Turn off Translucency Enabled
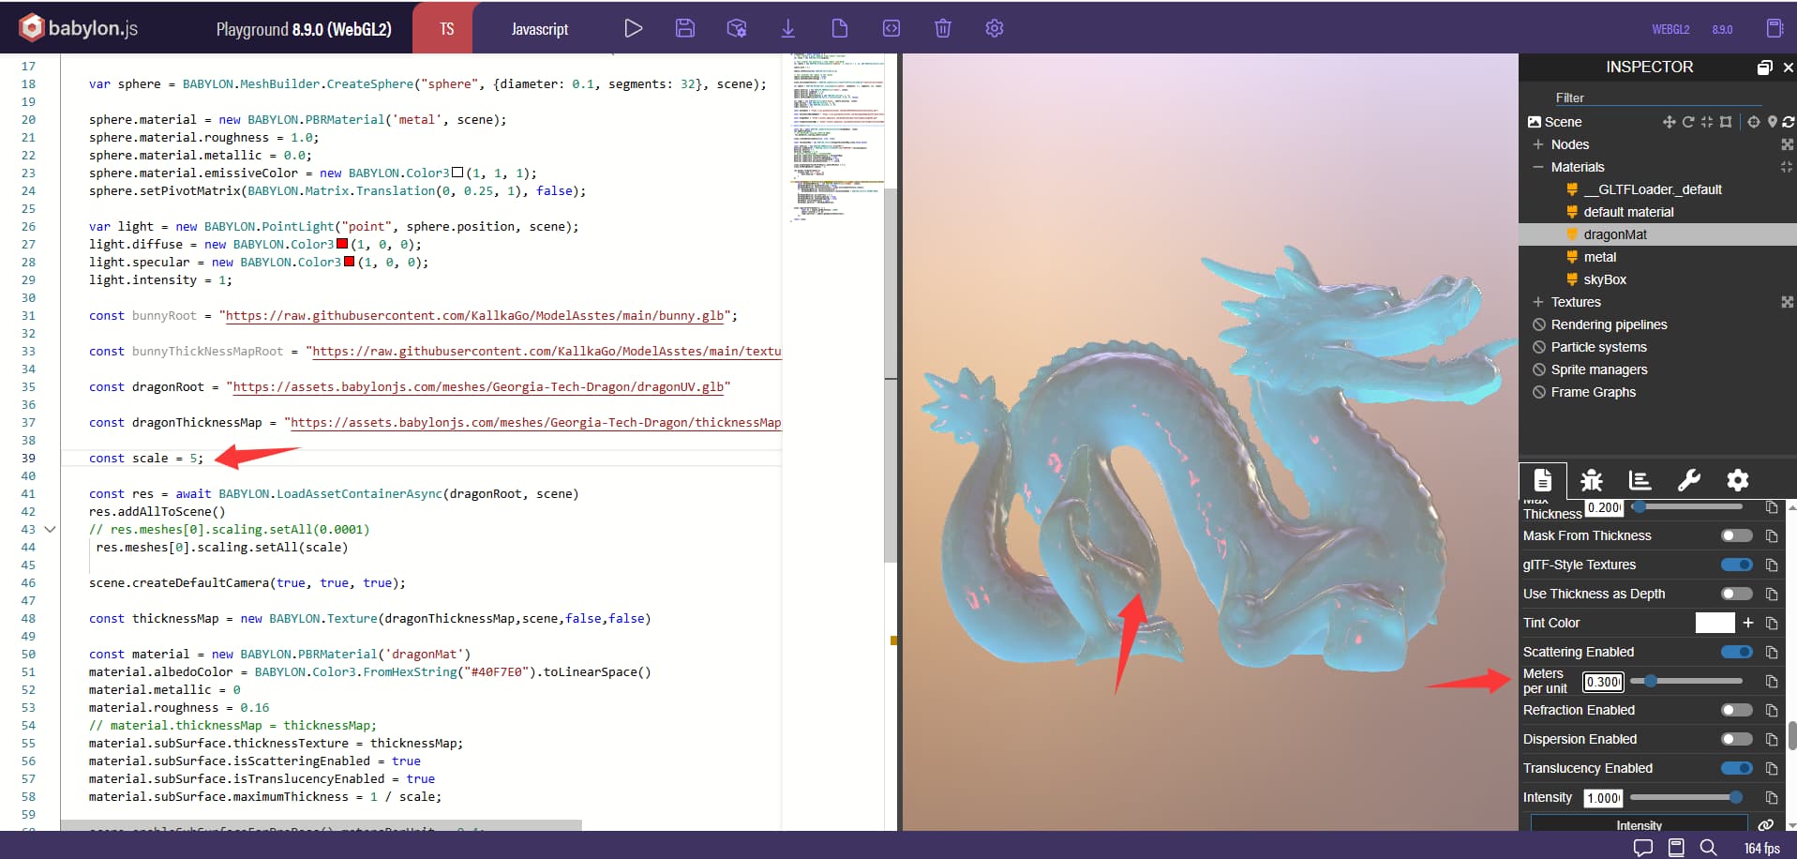 [x=1737, y=768]
